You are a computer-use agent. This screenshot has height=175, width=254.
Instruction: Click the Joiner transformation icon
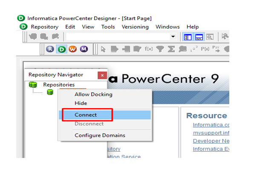(126, 49)
